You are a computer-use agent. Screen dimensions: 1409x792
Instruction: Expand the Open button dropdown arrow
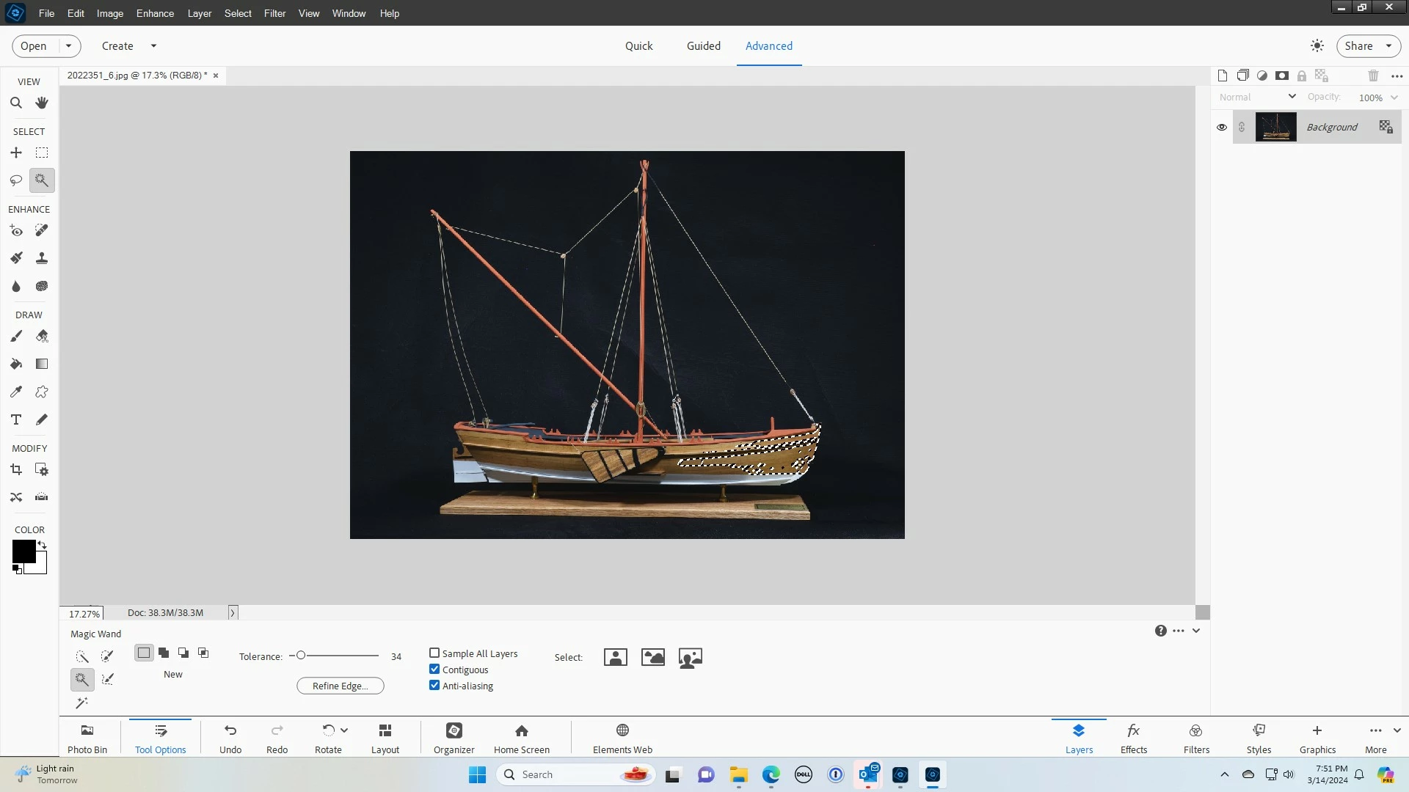pos(69,46)
